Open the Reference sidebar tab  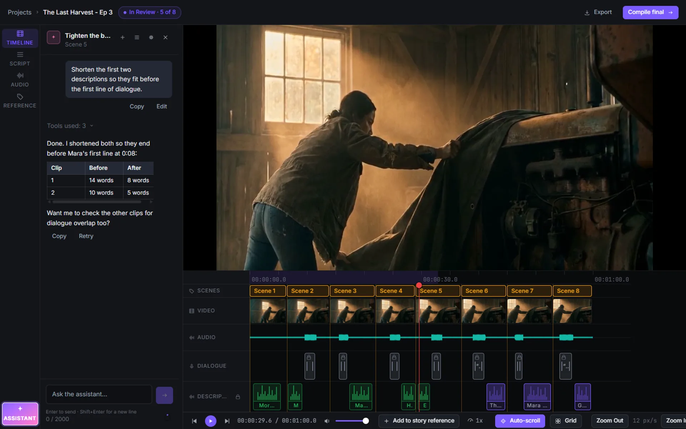point(20,101)
